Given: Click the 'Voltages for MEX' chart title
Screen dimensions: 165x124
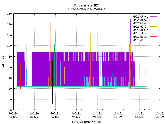Looking at the screenshot, I should 86,5.
